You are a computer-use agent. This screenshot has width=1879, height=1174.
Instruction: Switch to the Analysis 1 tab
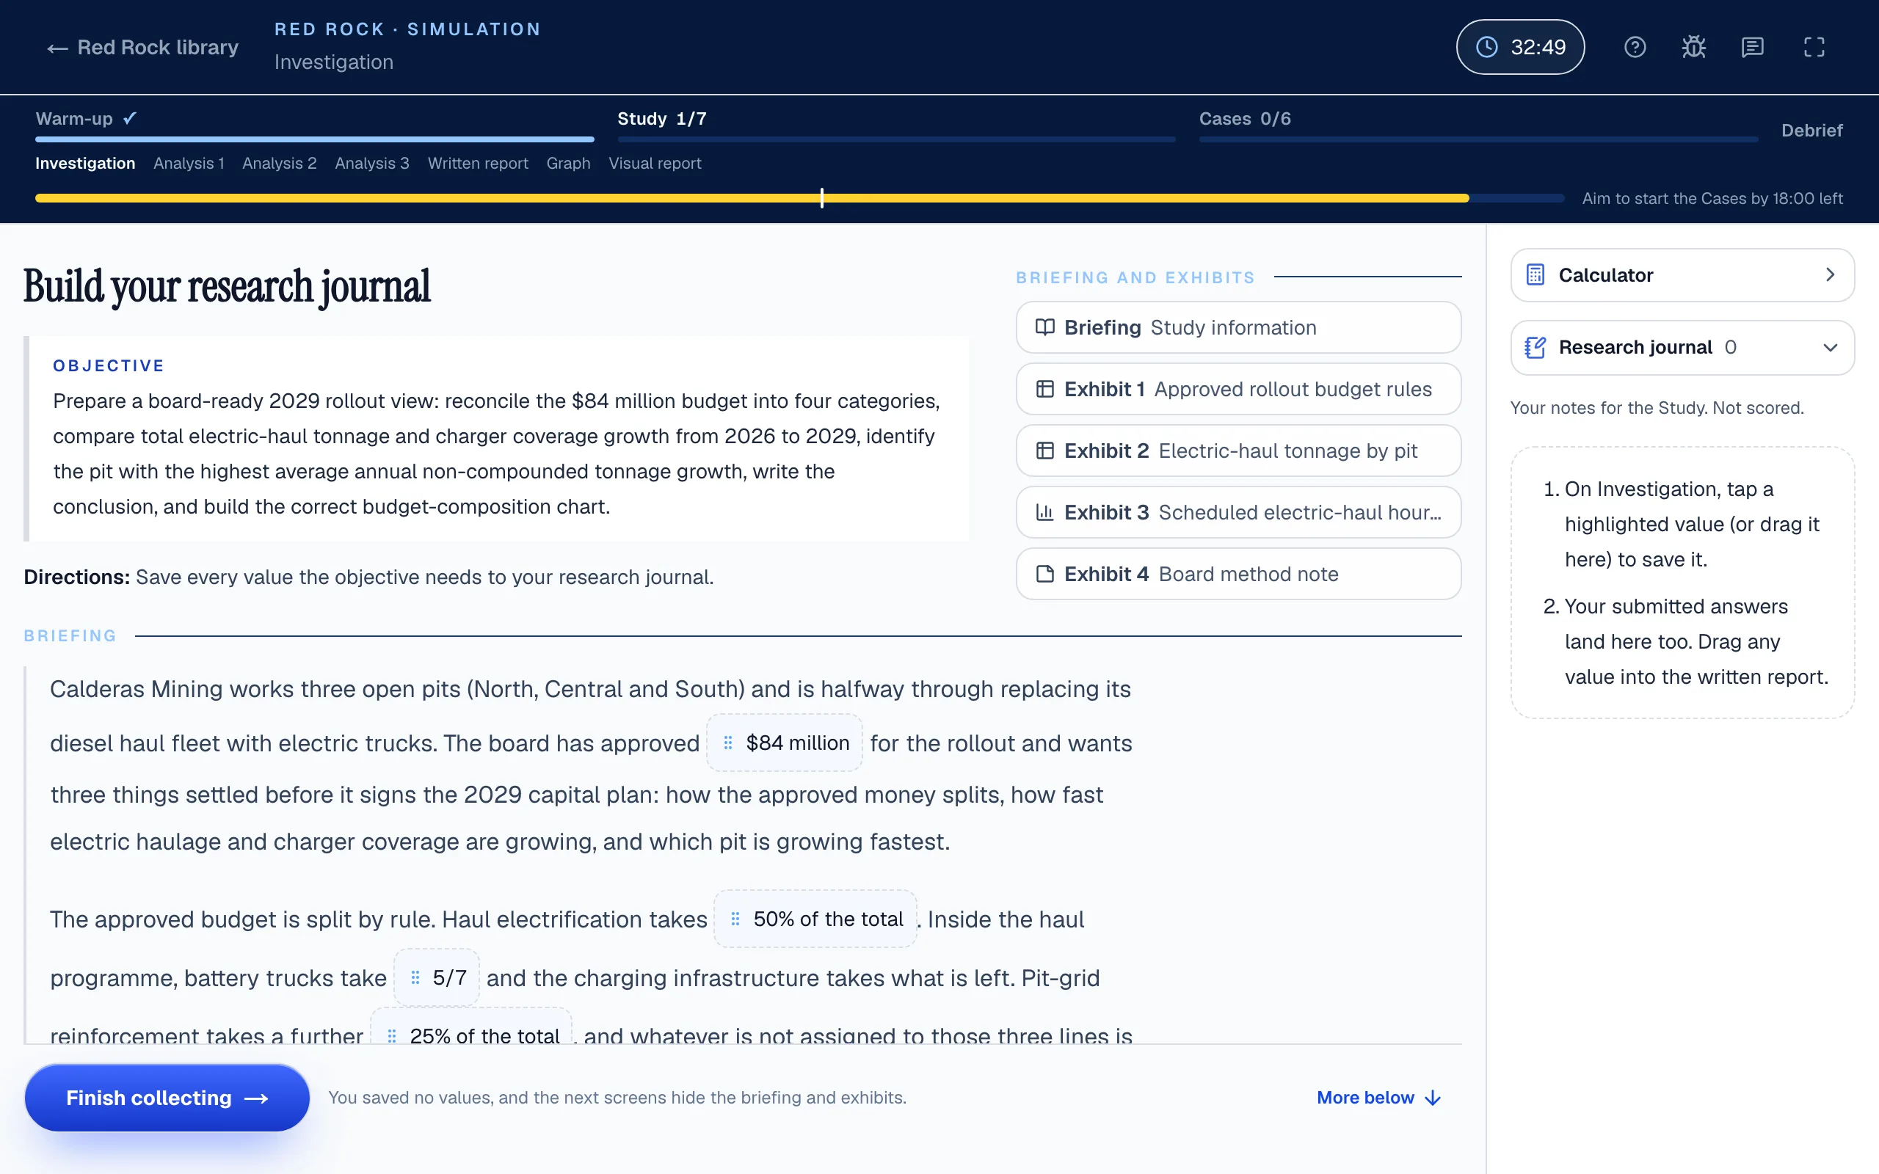pos(189,163)
